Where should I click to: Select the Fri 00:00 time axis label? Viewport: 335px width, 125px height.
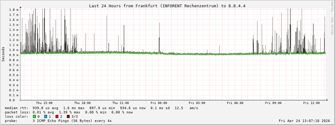[x=158, y=103]
